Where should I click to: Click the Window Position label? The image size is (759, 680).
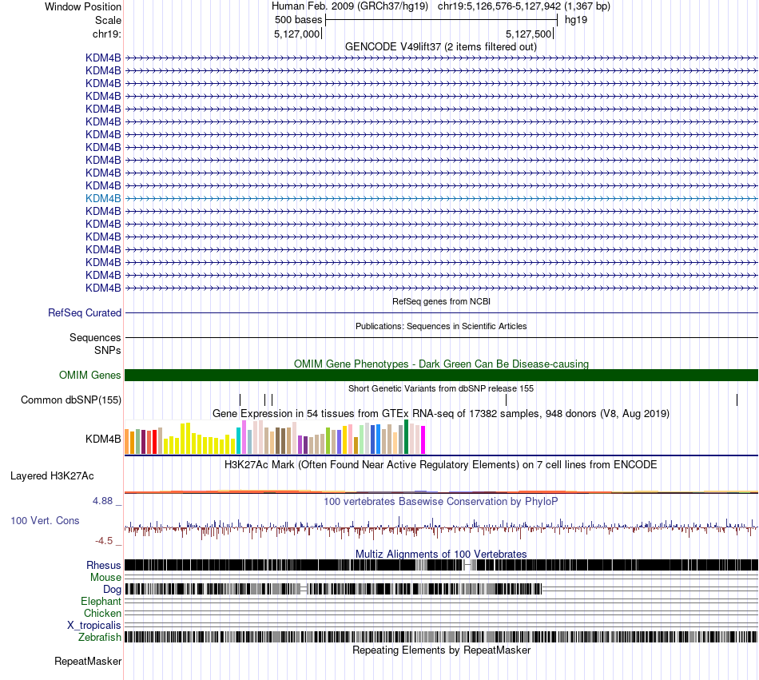83,6
